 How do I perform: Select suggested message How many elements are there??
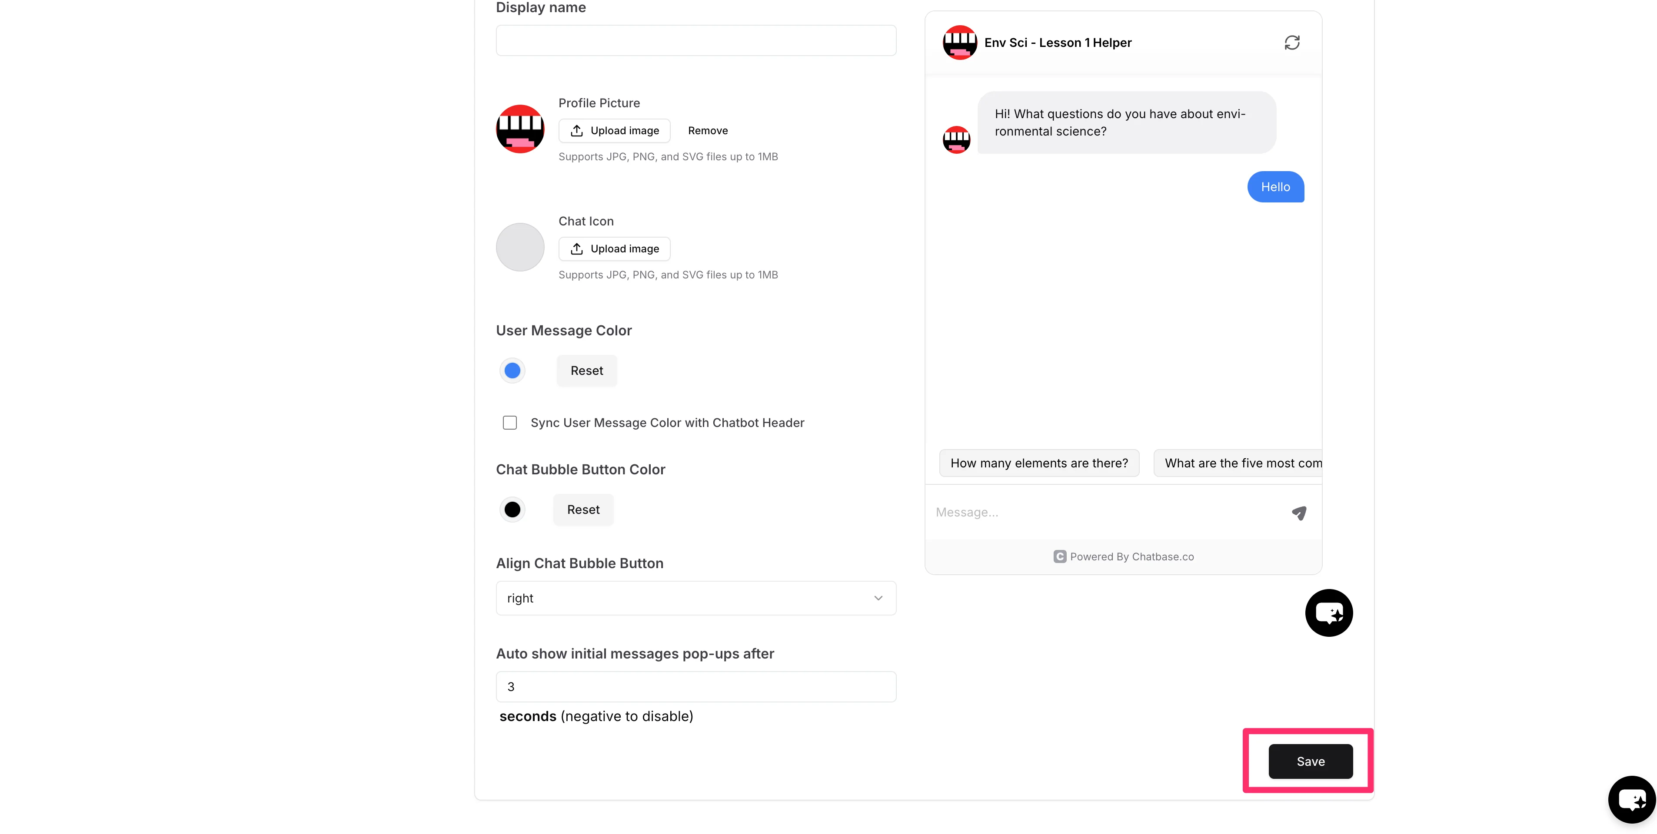[x=1039, y=463]
